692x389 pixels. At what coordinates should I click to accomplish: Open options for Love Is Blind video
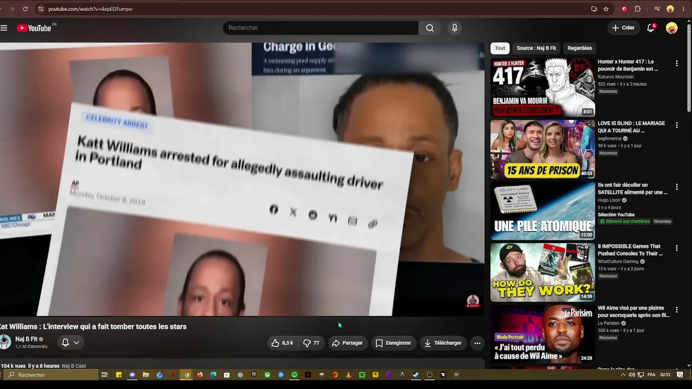tap(676, 125)
